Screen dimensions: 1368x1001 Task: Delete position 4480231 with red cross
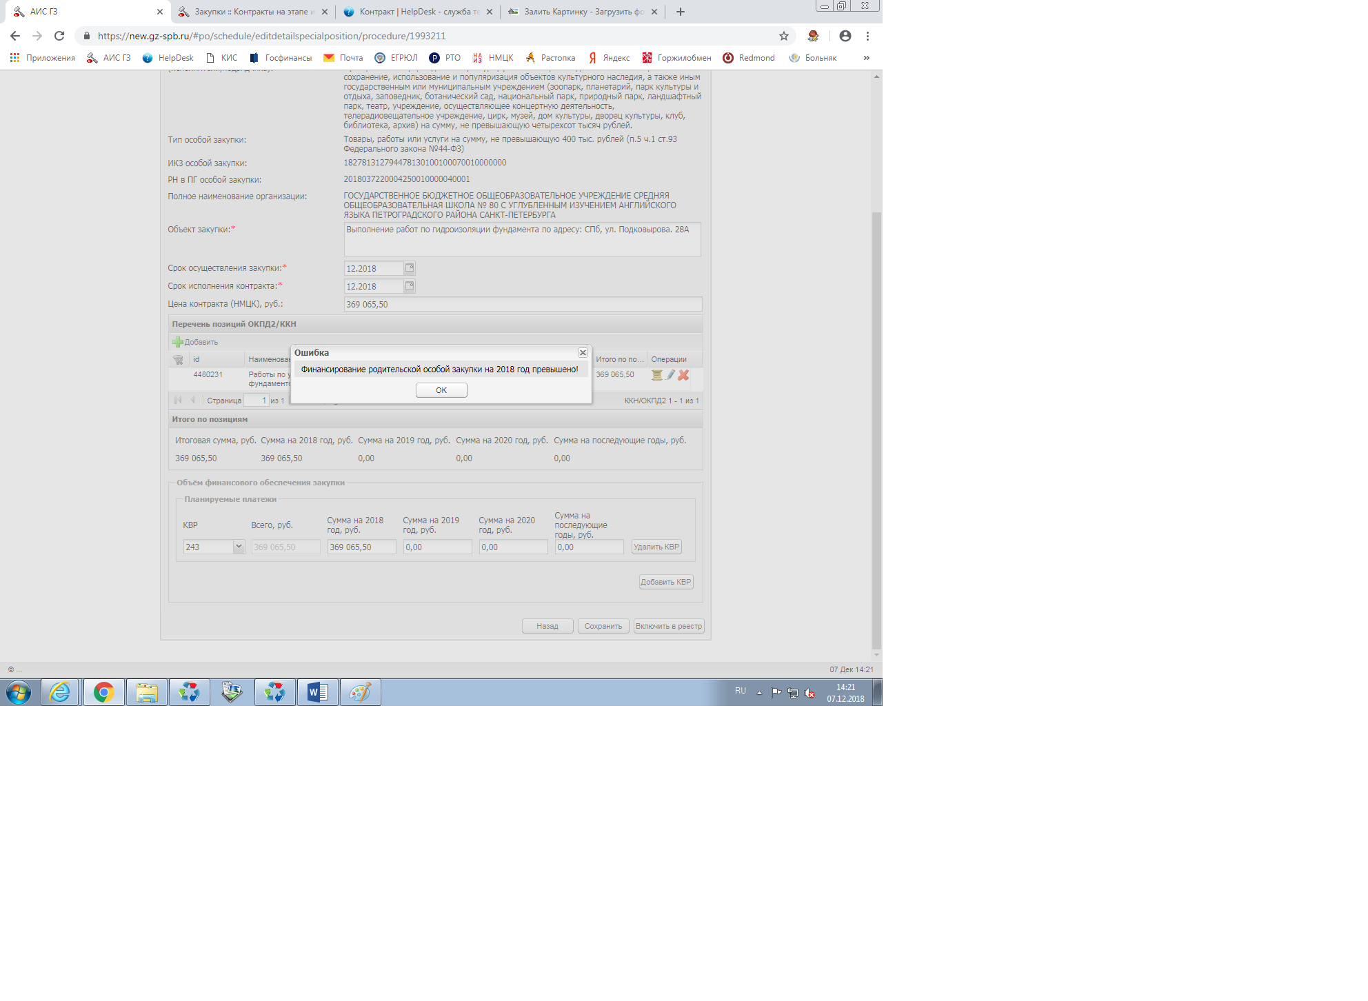(x=683, y=375)
